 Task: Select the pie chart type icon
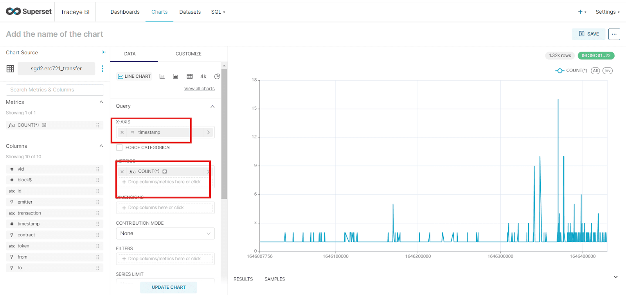[x=217, y=77]
